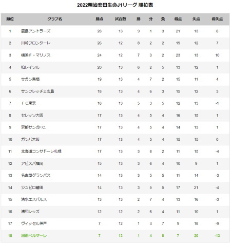The image size is (231, 244).
Task: Click 柏レイソル in the standings
Action: tap(30, 67)
